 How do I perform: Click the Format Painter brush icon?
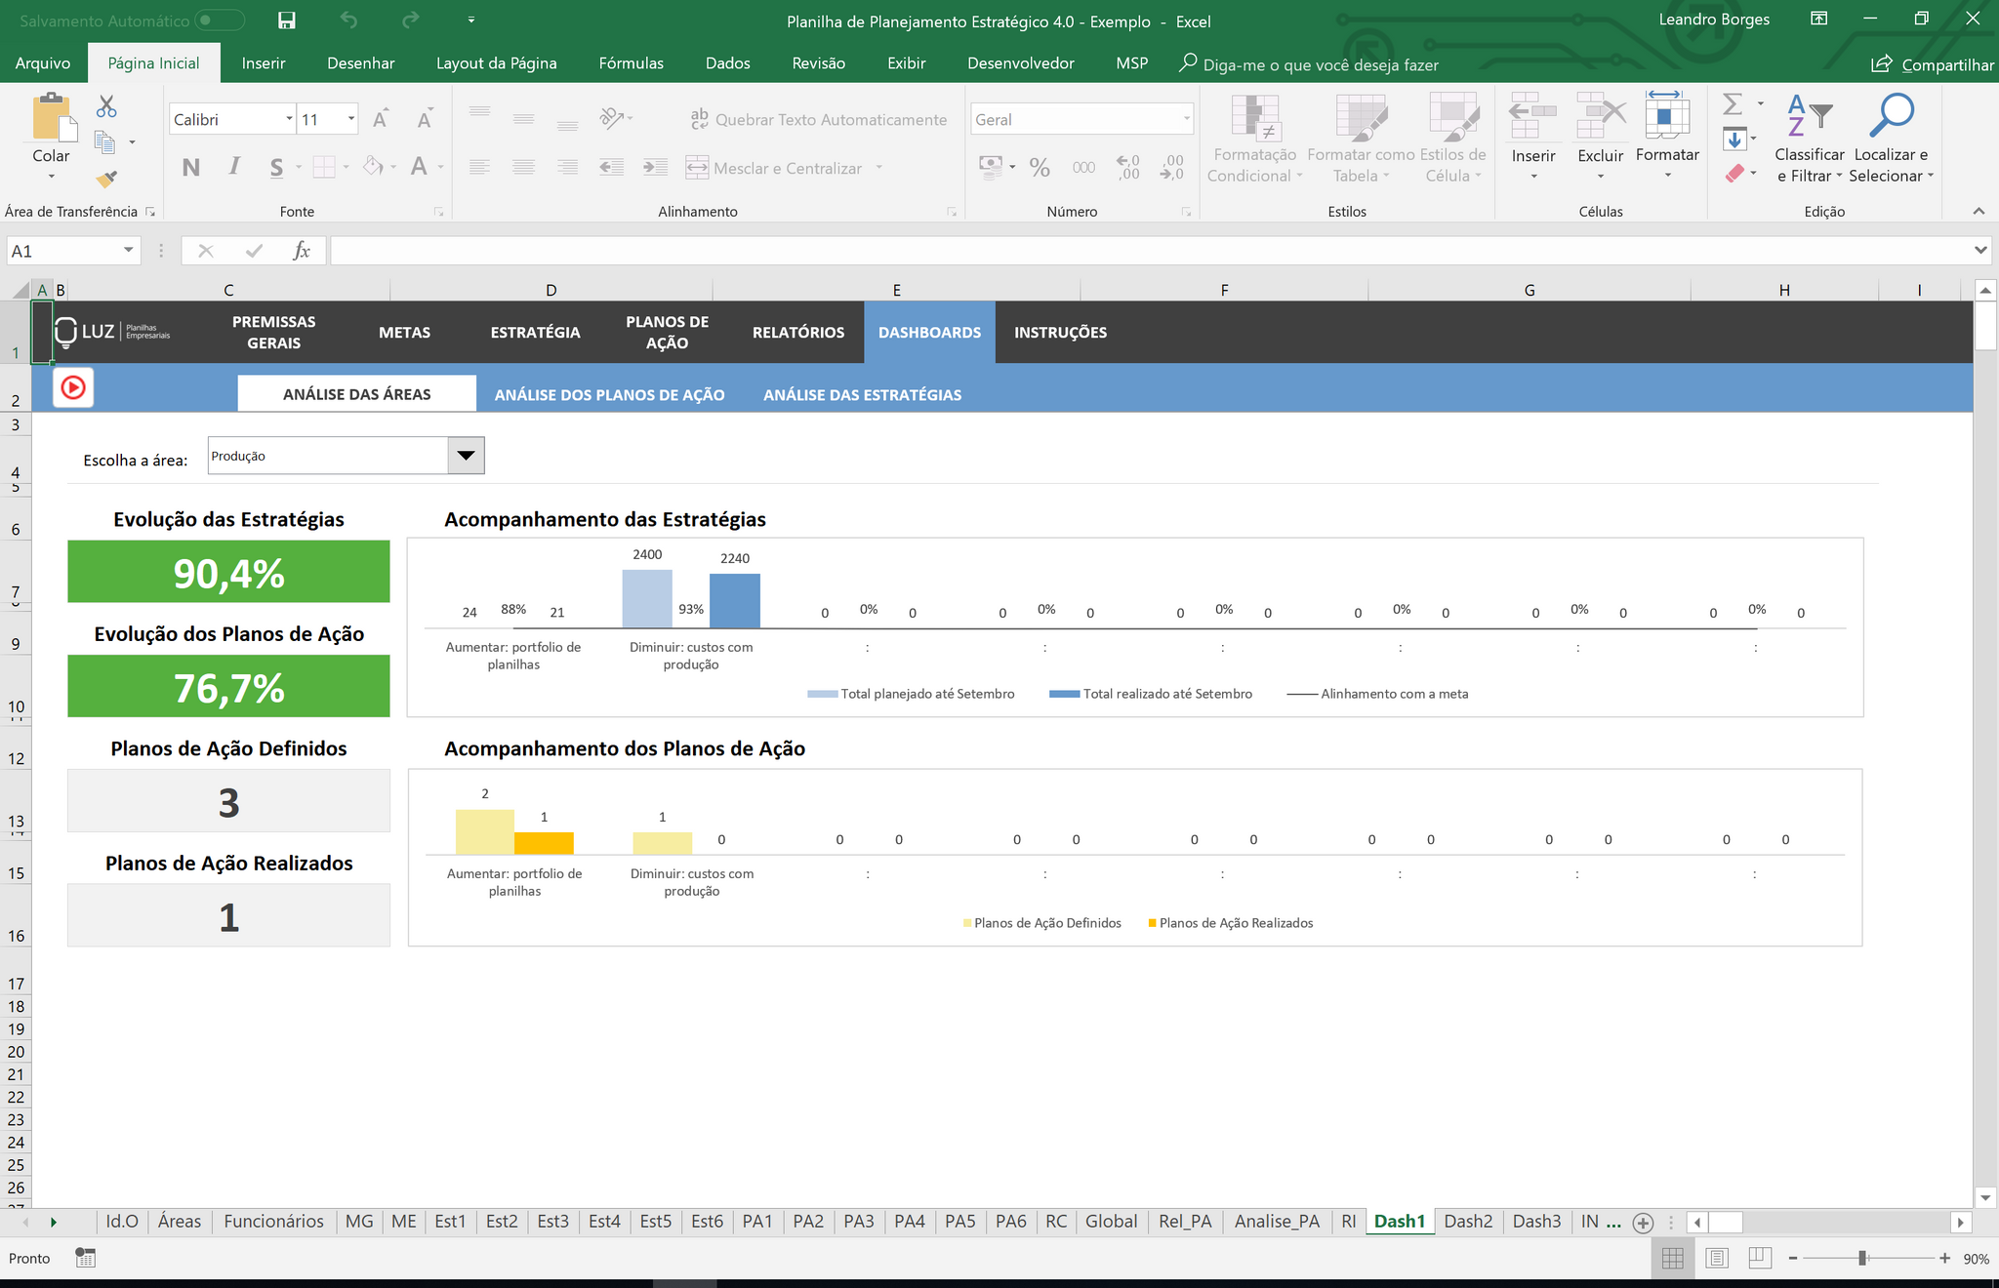(106, 180)
